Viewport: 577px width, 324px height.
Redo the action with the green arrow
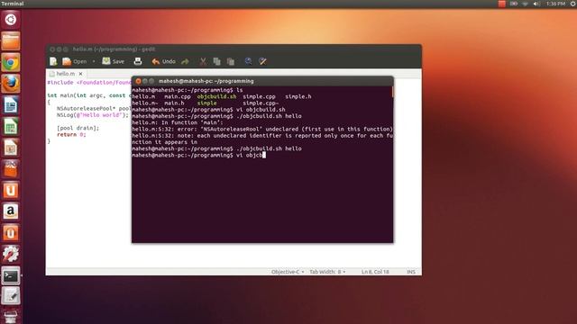tap(185, 61)
